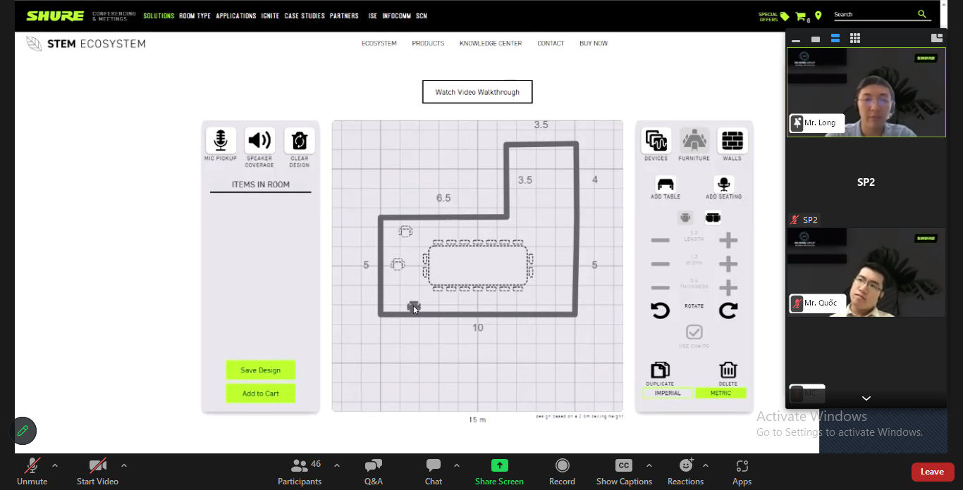This screenshot has height=490, width=963.
Task: Go to Products menu item
Action: point(428,44)
